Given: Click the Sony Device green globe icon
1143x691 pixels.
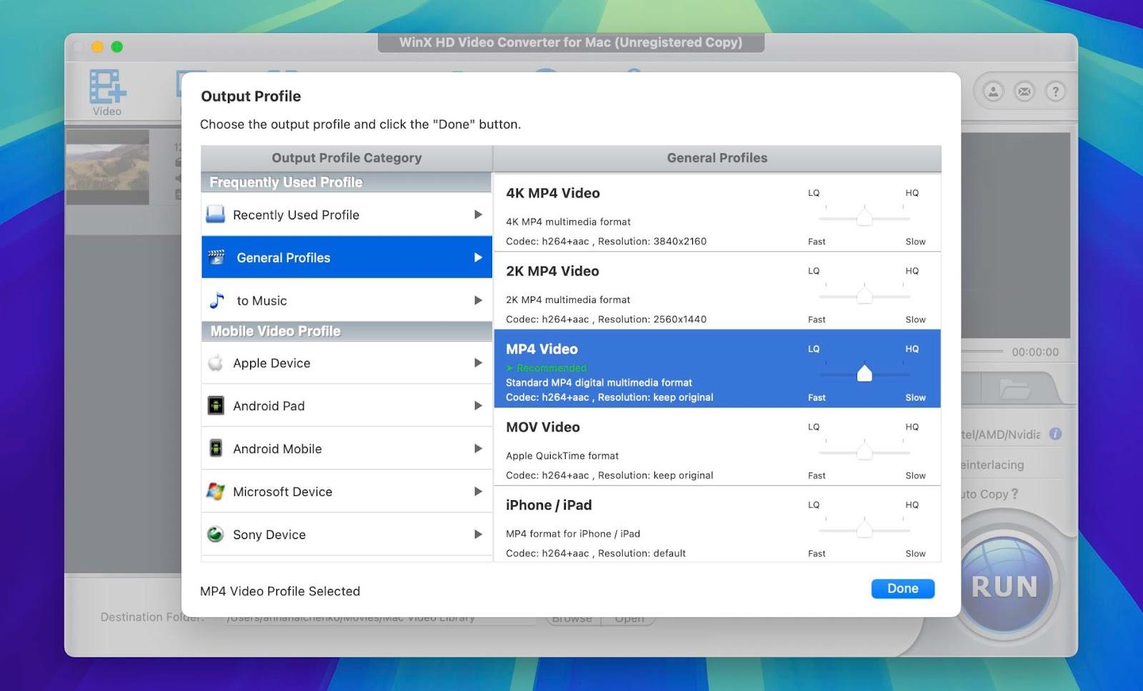Looking at the screenshot, I should click(x=215, y=534).
